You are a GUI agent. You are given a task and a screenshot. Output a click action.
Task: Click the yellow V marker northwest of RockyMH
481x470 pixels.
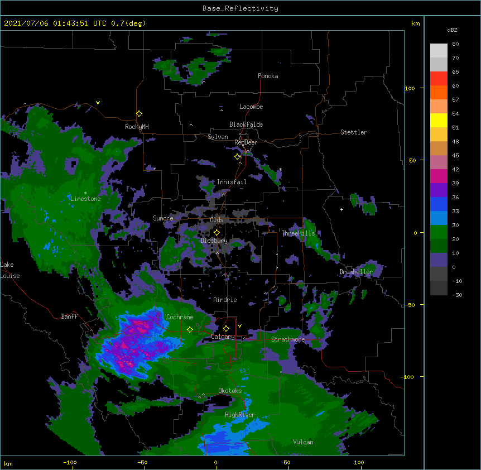point(98,103)
